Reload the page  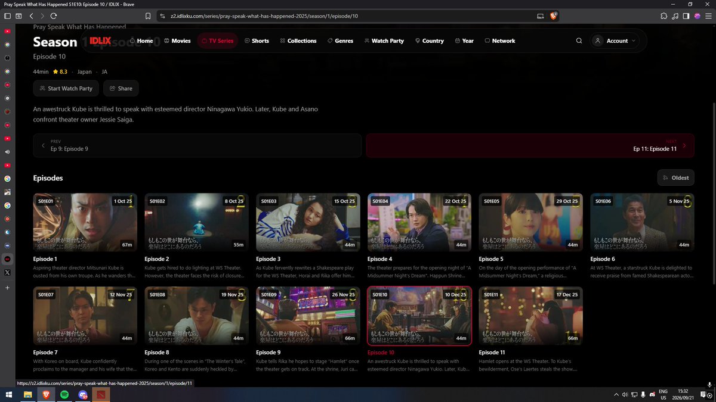[54, 16]
